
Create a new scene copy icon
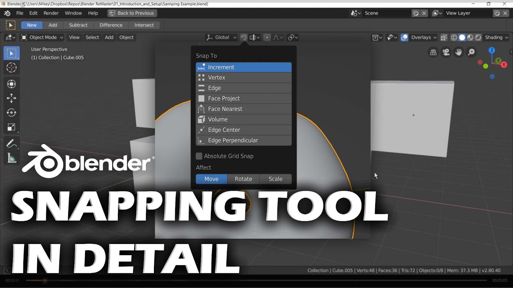(416, 13)
